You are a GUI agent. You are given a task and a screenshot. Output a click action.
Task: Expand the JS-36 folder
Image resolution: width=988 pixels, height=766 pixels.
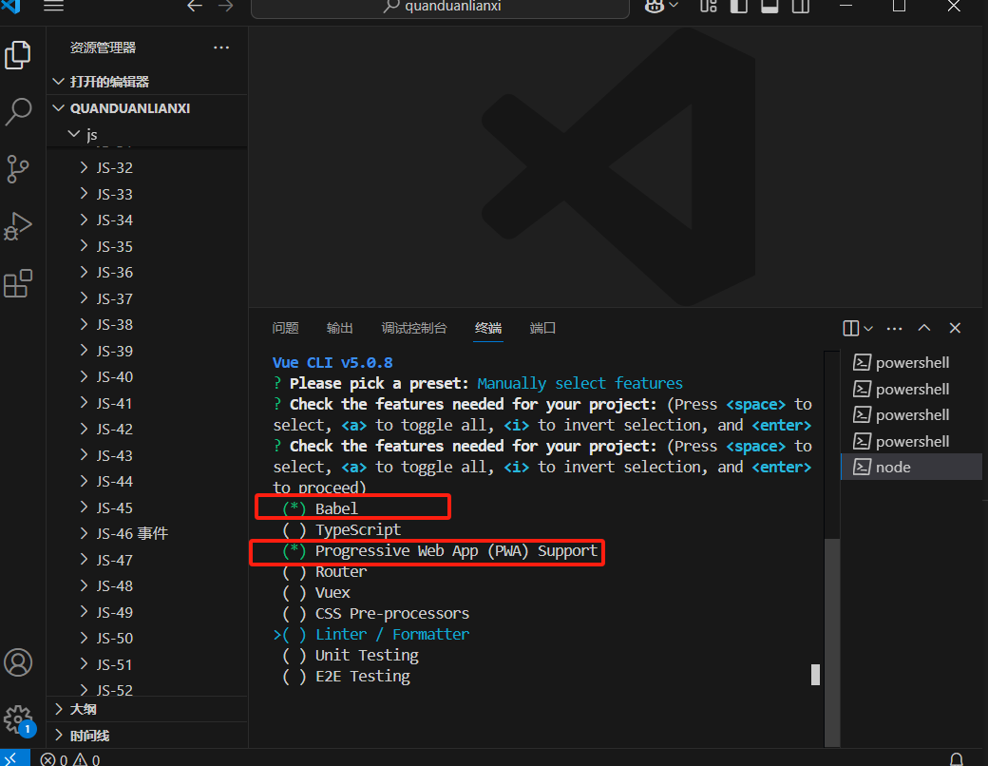pos(147,273)
